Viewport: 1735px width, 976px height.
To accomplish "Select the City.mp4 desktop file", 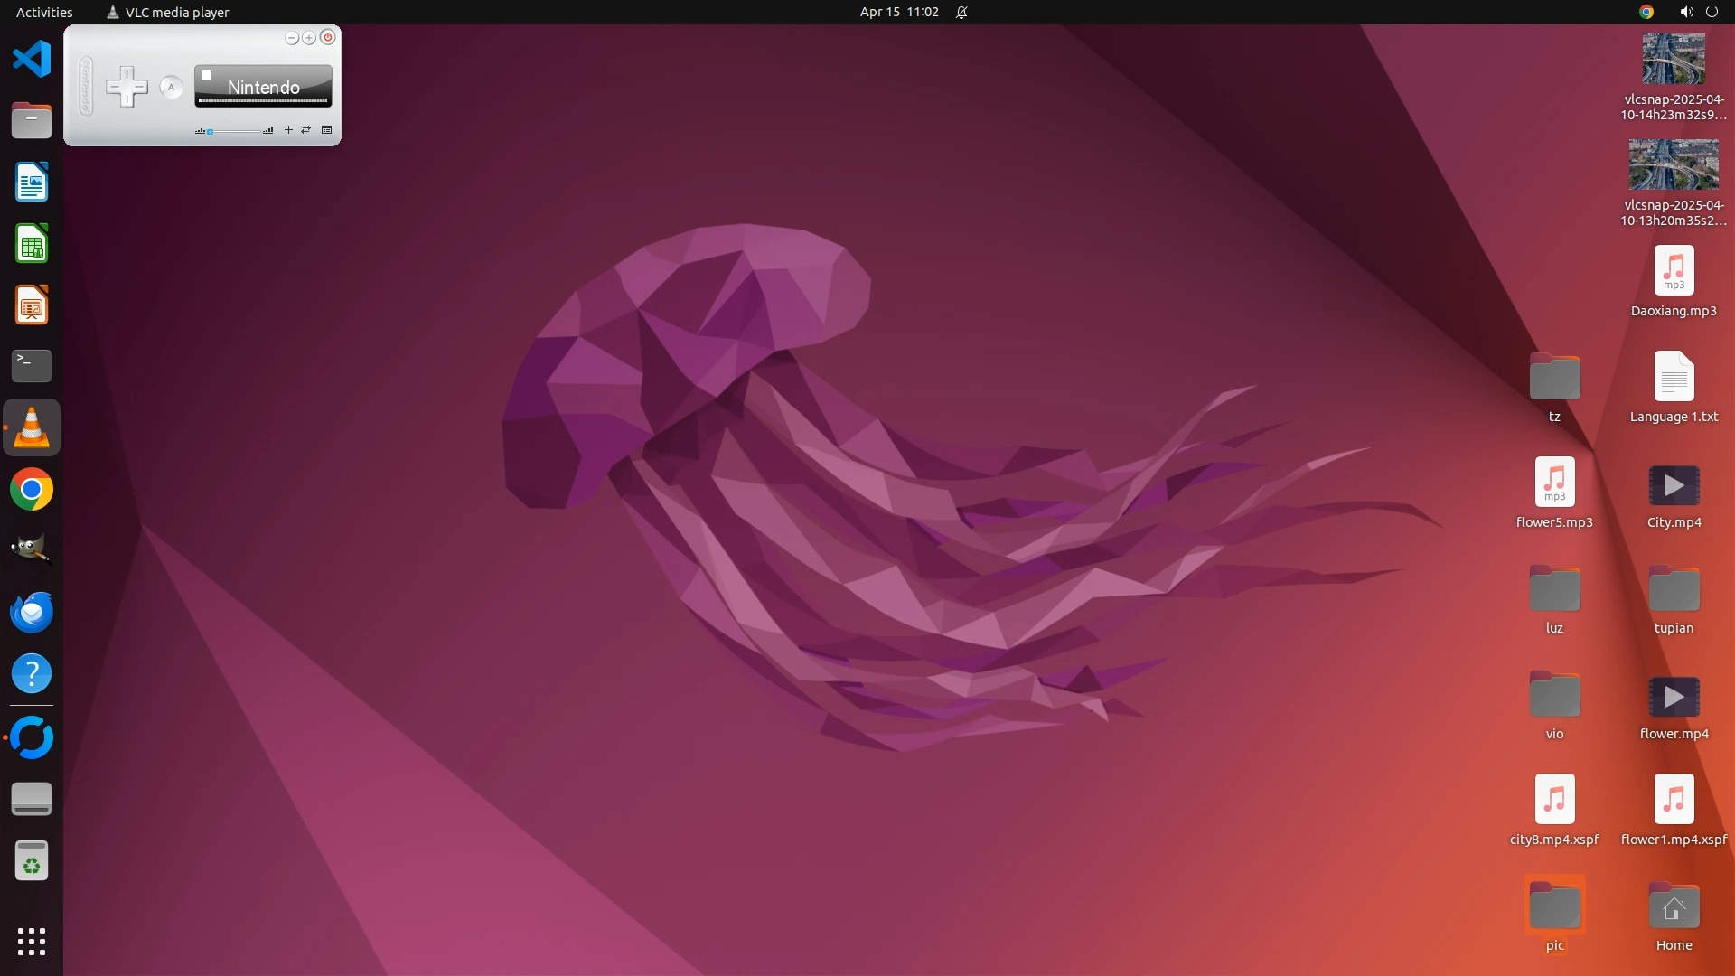I will pyautogui.click(x=1674, y=487).
